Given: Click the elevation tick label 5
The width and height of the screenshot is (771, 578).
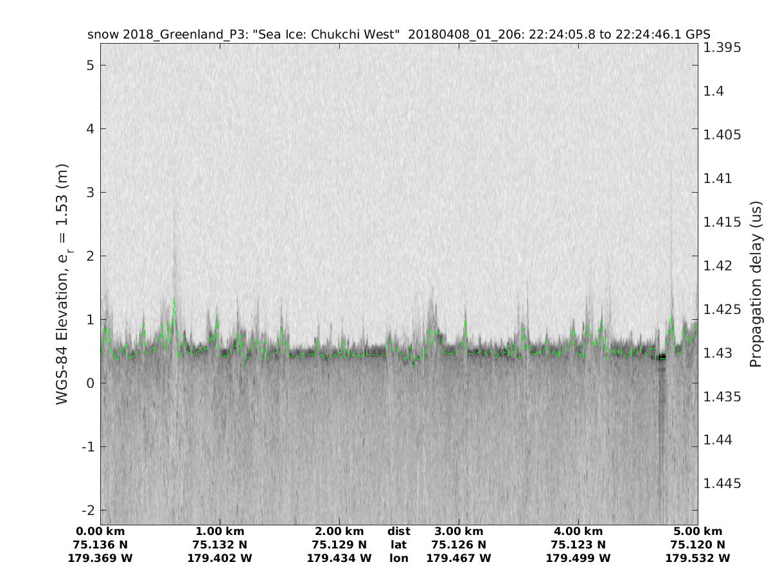Looking at the screenshot, I should point(90,66).
